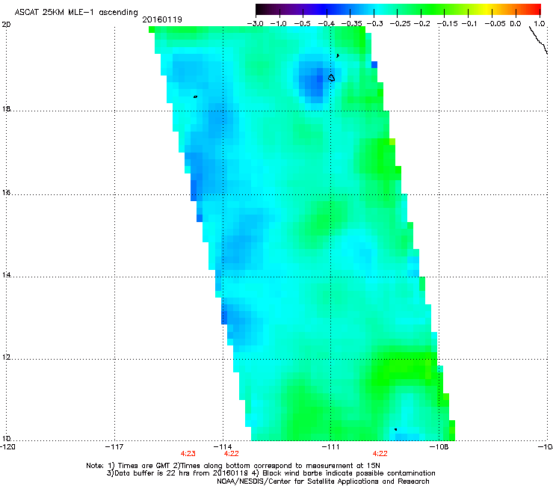Click the "-0.4" color scale label

point(327,24)
